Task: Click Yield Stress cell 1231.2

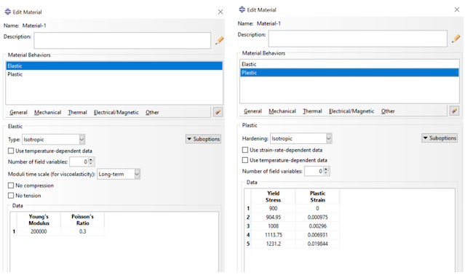Action: (273, 244)
